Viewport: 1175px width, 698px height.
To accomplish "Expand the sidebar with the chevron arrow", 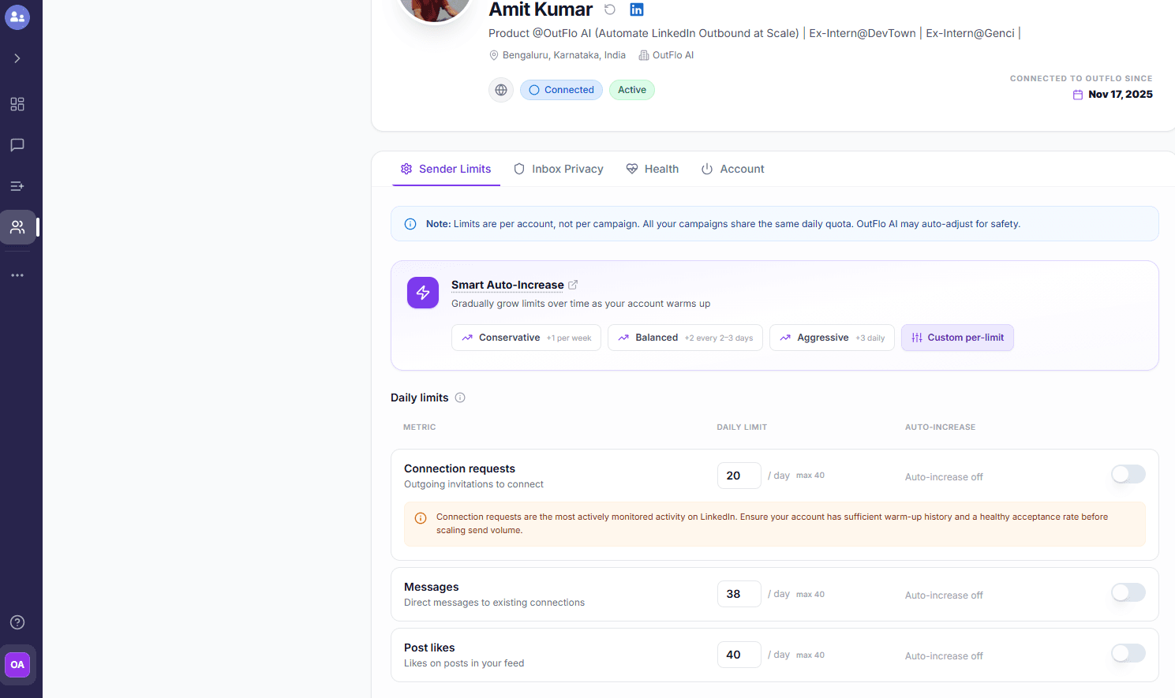I will tap(17, 58).
